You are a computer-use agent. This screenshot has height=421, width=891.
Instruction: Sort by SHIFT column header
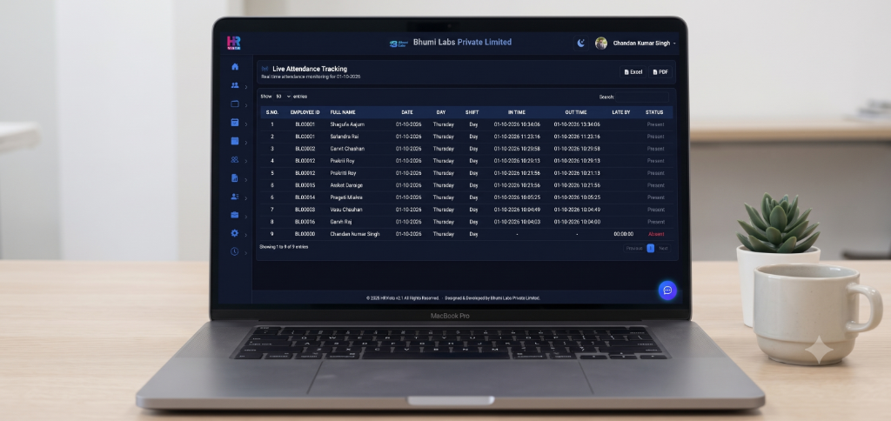(472, 112)
